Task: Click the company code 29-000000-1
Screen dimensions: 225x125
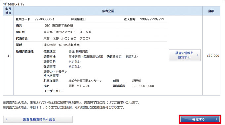Action: pyautogui.click(x=44, y=19)
